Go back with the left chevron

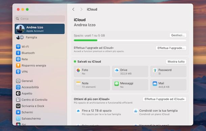73,9
